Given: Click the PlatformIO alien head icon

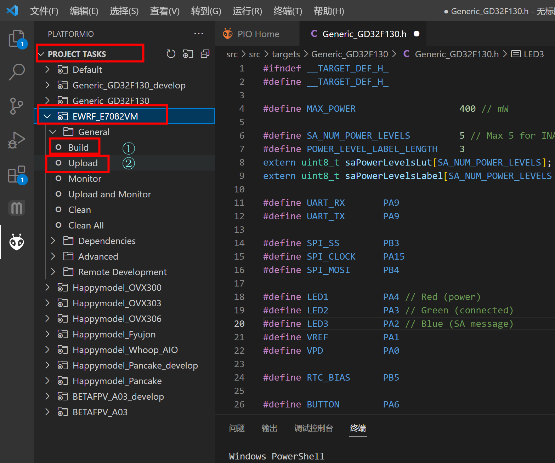Looking at the screenshot, I should [x=16, y=242].
